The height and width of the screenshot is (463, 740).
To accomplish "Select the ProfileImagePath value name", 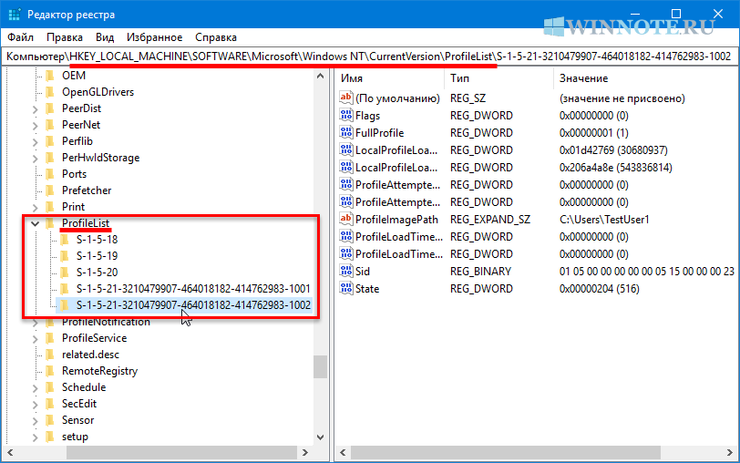I will tap(396, 220).
